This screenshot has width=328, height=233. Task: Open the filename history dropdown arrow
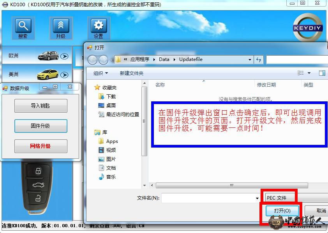(x=257, y=198)
